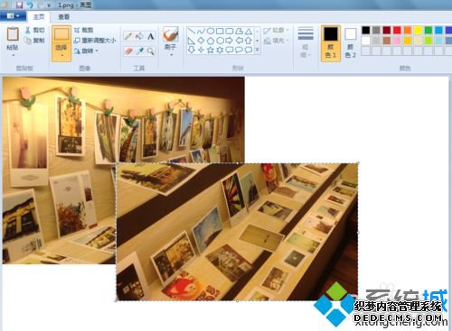
Task: Choose the five-point star shape
Action: pyautogui.click(x=211, y=50)
